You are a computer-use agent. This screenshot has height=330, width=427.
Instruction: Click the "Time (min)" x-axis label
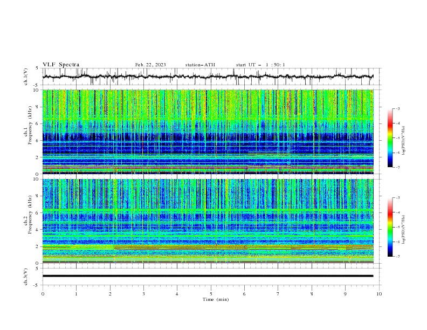(216, 299)
